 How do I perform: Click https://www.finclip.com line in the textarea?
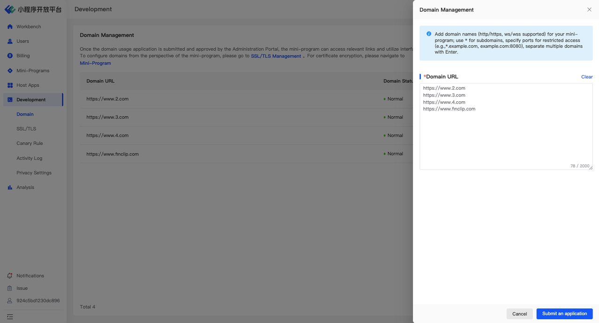pyautogui.click(x=449, y=109)
